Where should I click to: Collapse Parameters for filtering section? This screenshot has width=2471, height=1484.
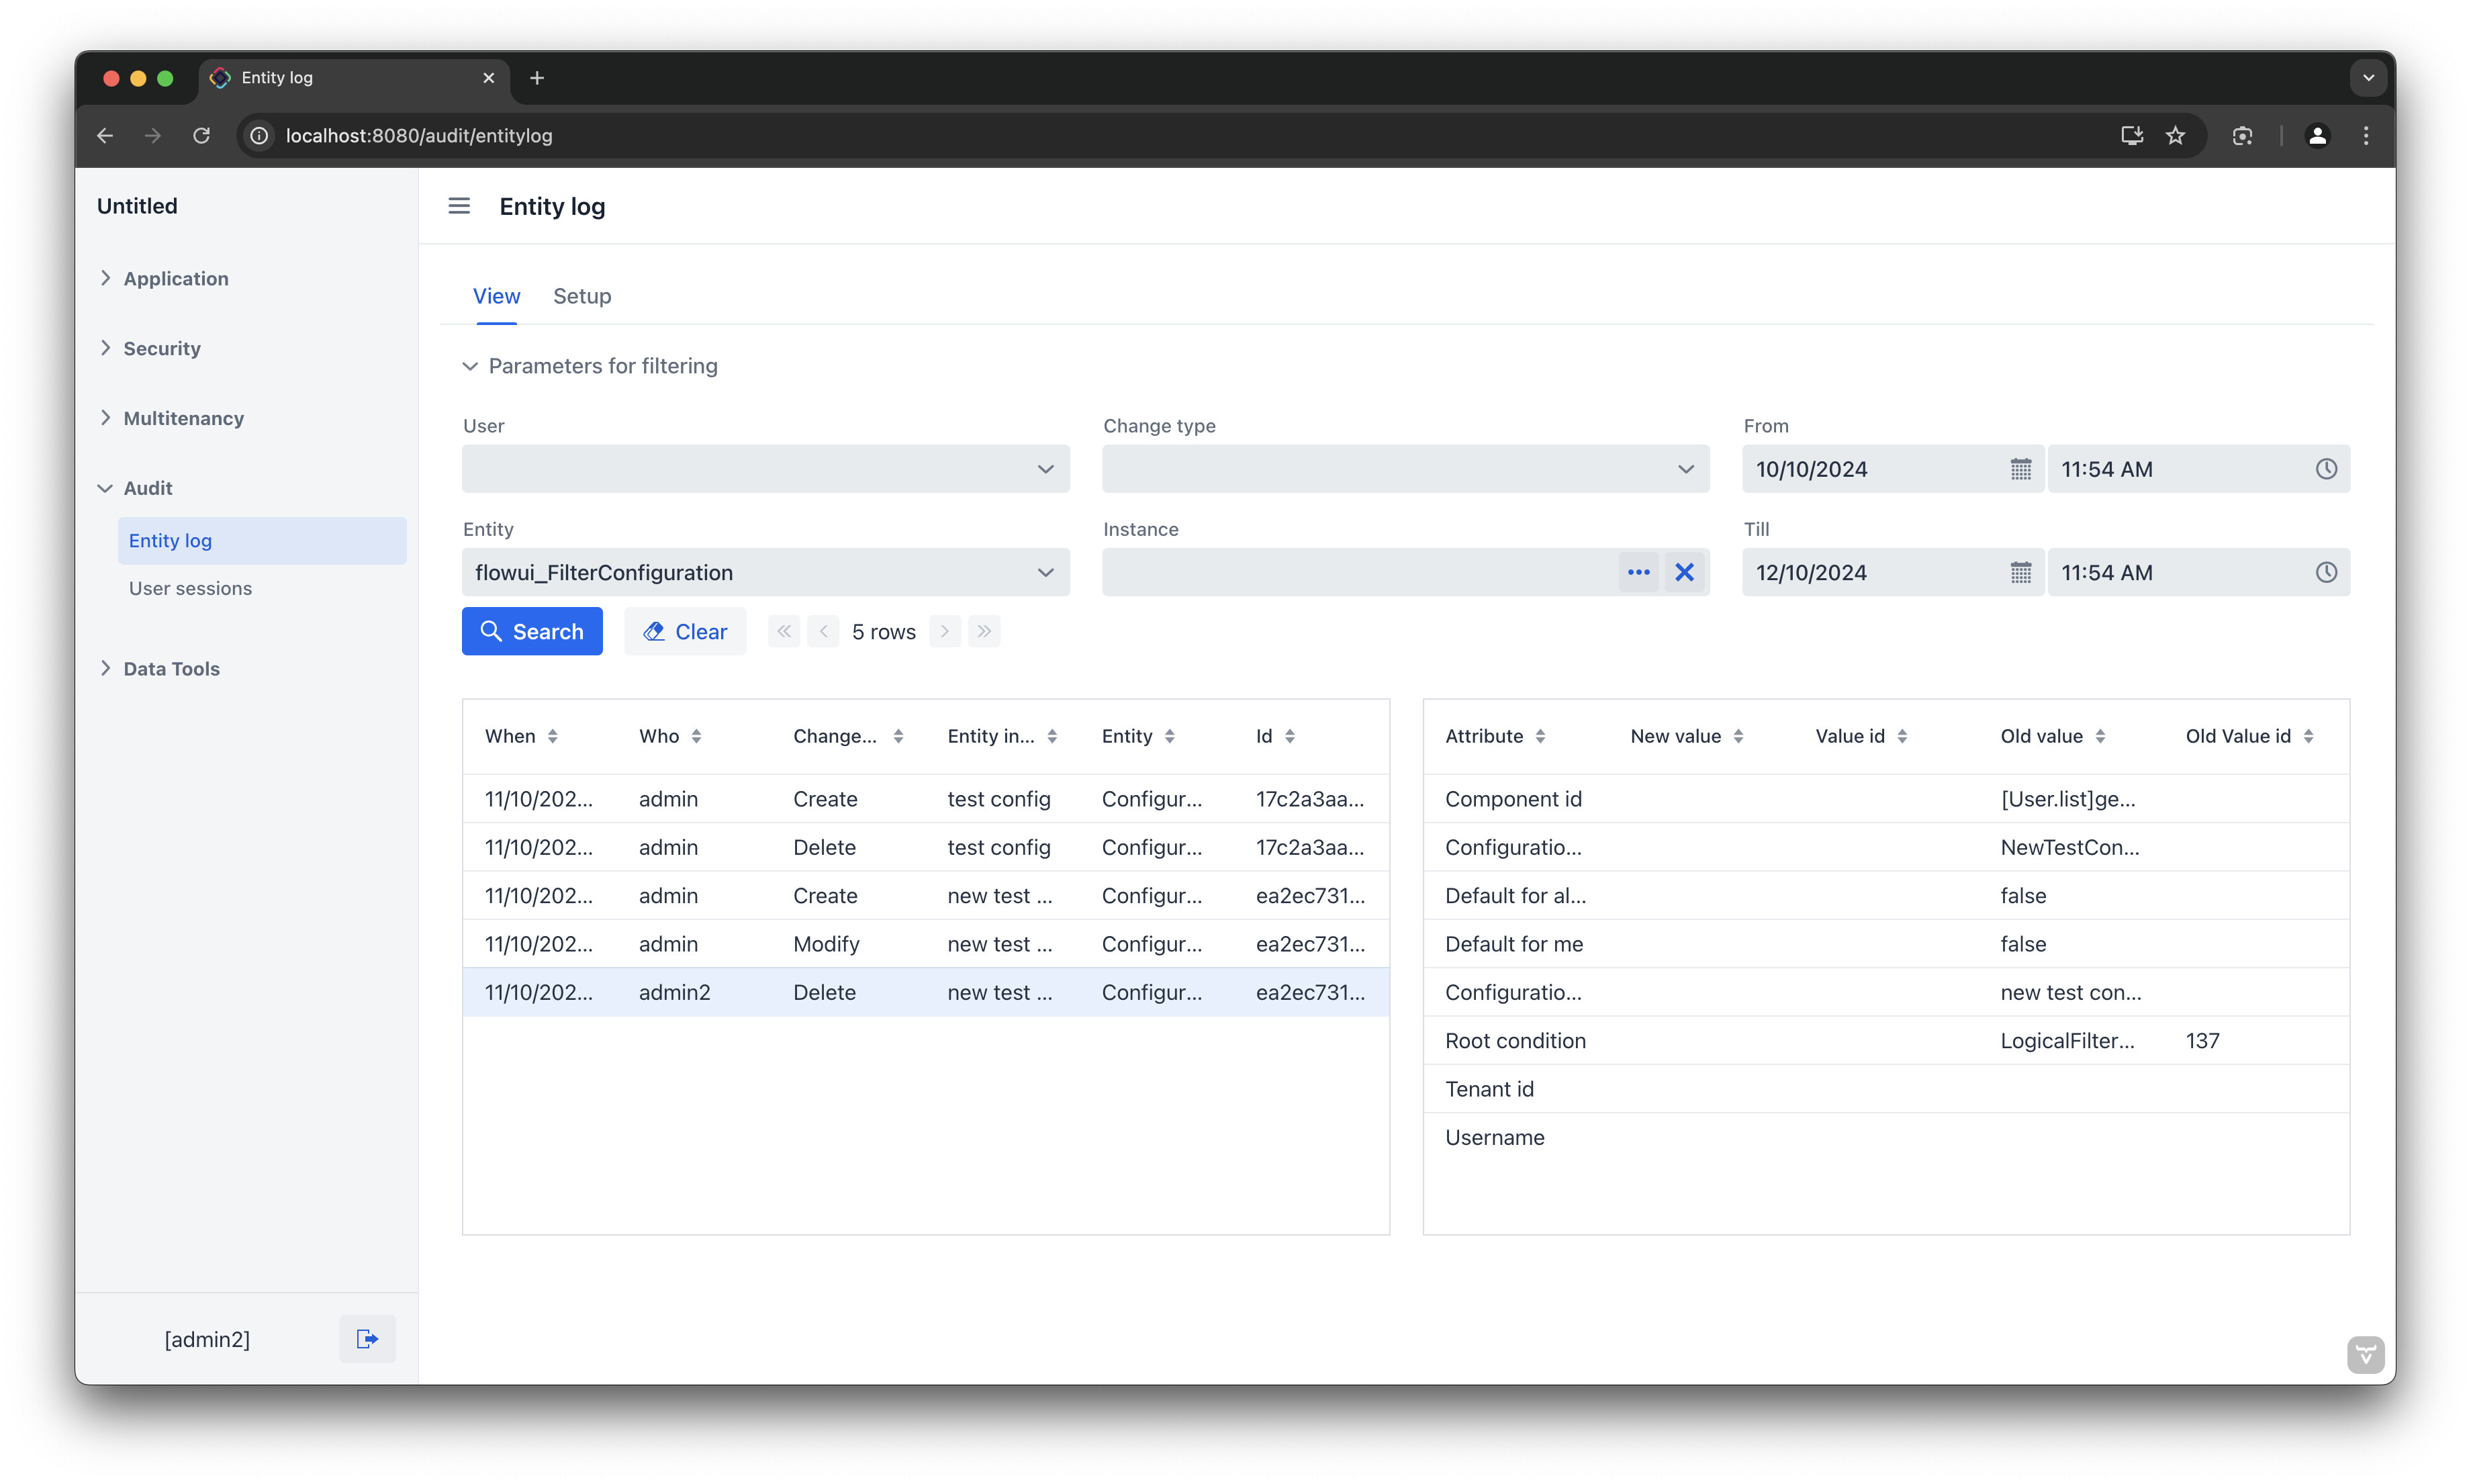click(590, 366)
